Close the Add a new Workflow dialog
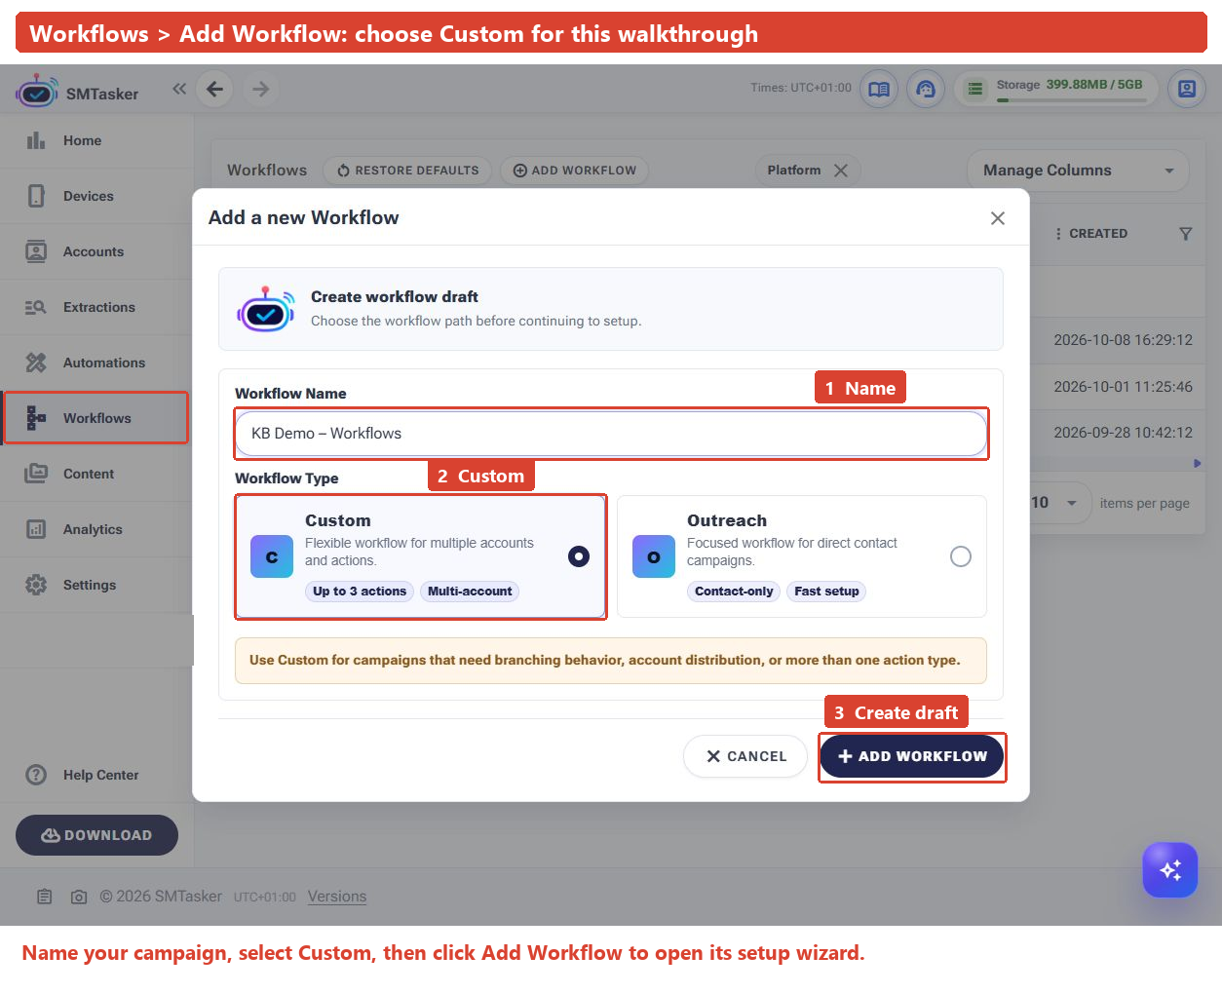 click(997, 218)
